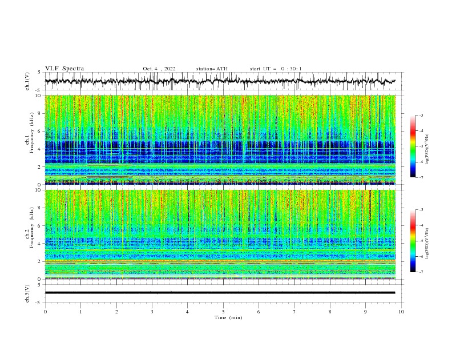Image resolution: width=452 pixels, height=350 pixels.
Task: Click the time axis tick label '7'
Action: click(x=294, y=312)
